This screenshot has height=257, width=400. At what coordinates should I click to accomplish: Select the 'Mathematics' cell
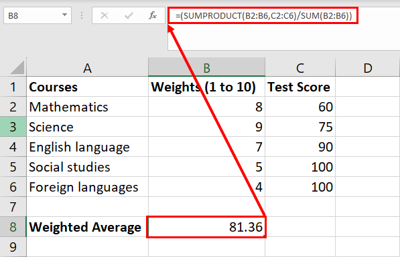87,107
